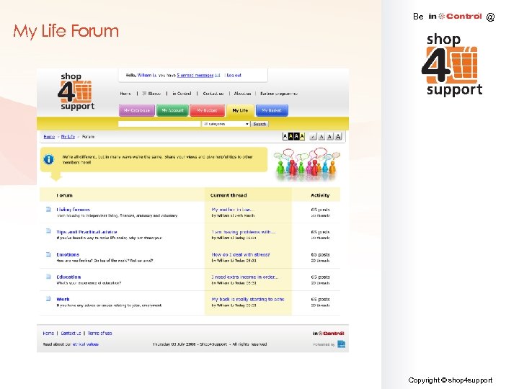The image size is (519, 389).
Task: Select black-on-yellow contrast scheme icon
Action: click(302, 136)
